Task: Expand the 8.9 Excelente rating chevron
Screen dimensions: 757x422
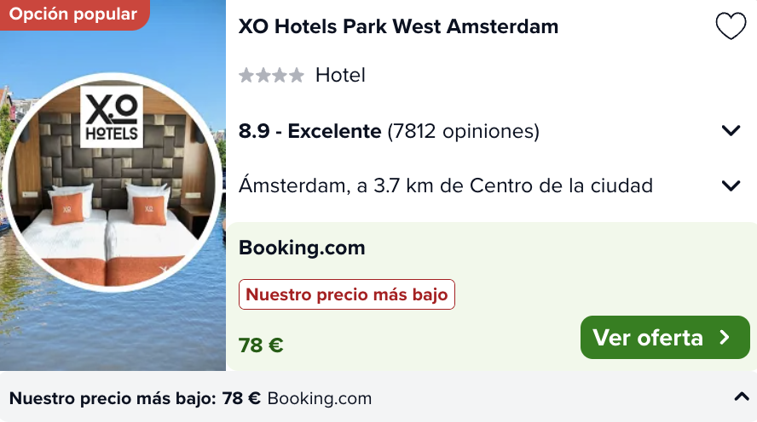Action: 731,130
